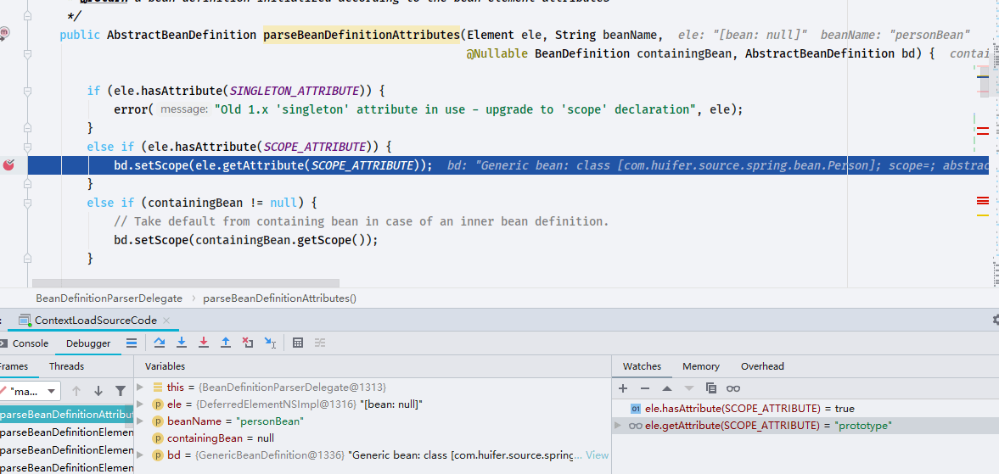Open the Memory tab

pos(701,366)
